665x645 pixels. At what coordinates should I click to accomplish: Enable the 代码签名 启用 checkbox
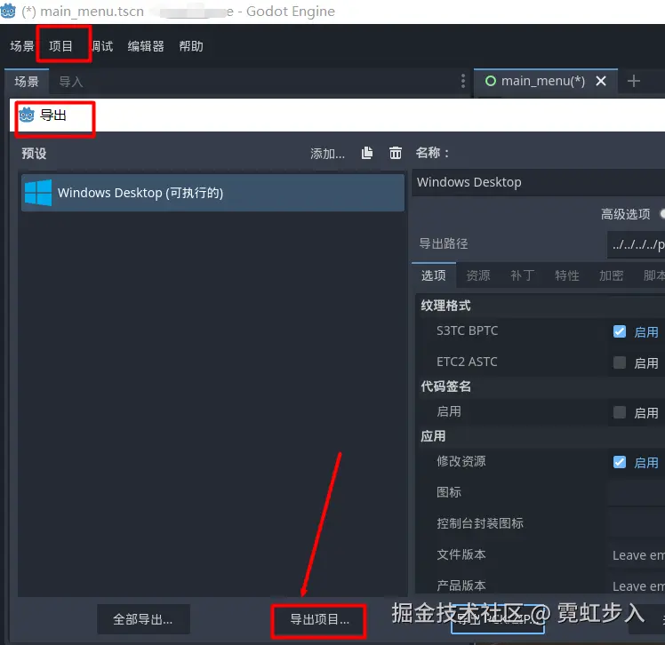coord(620,412)
